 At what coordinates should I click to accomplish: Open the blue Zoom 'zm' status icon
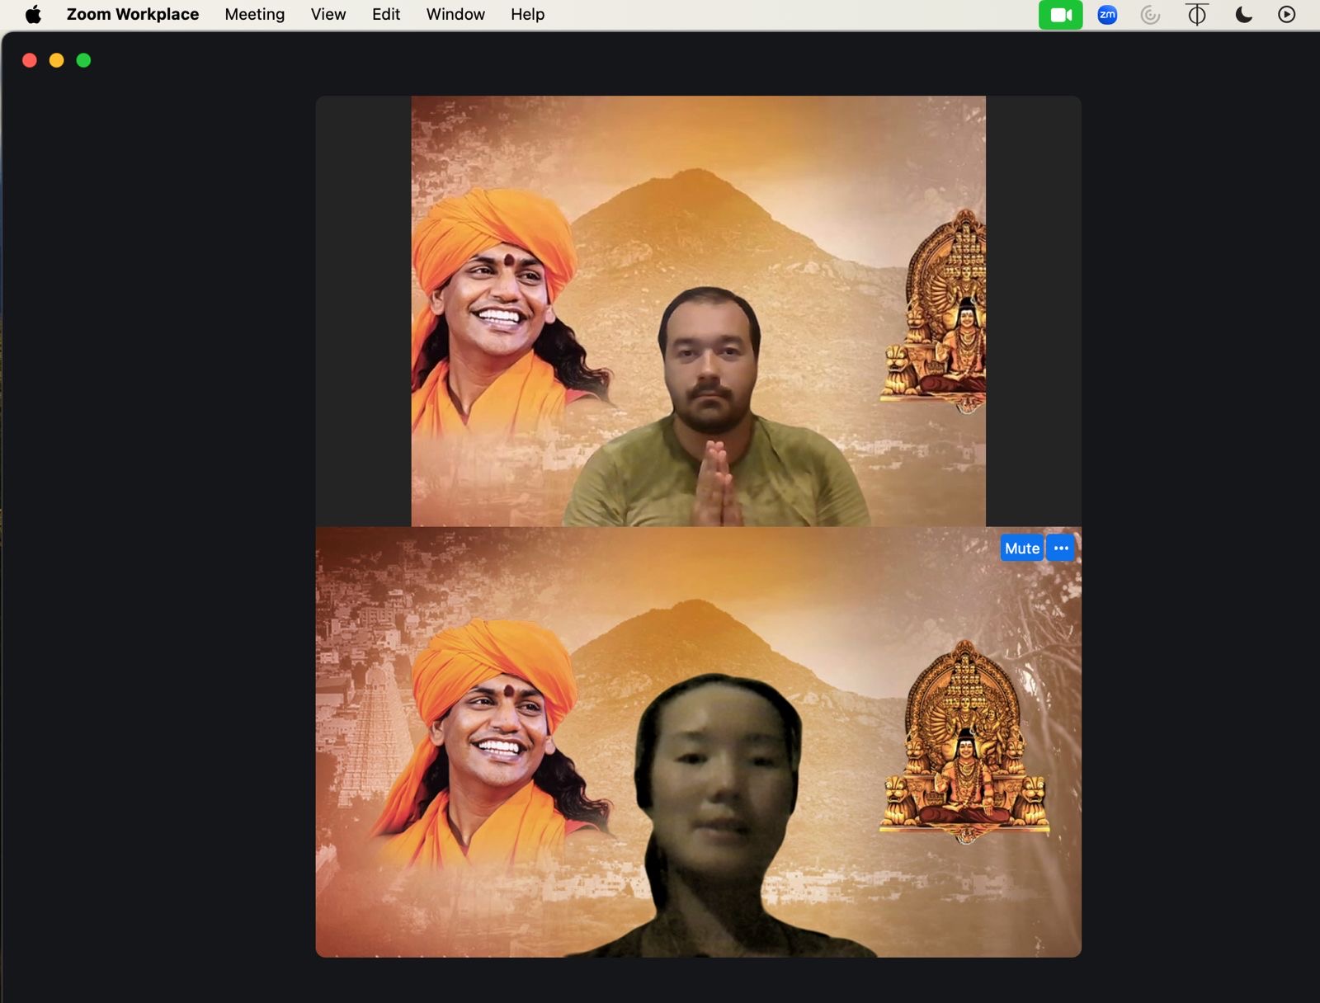(1107, 15)
